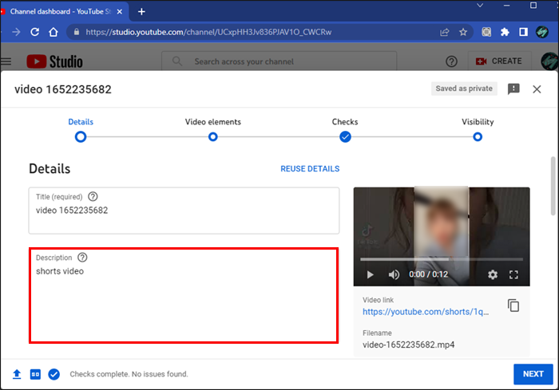The height and width of the screenshot is (390, 559).
Task: Click the help icon beside Title
Action: point(93,196)
